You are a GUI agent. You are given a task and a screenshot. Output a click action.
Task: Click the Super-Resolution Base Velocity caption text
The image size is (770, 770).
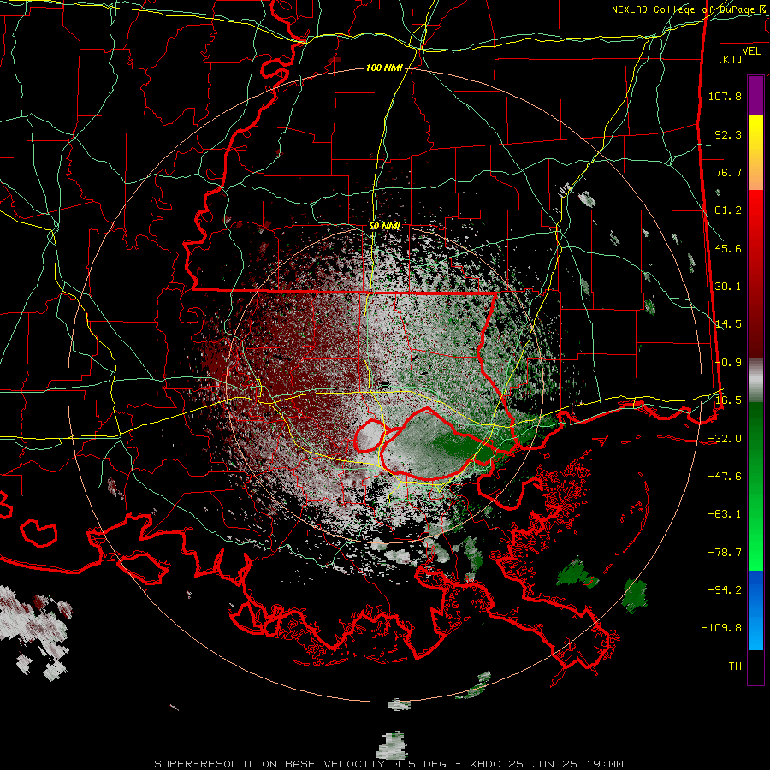click(x=388, y=764)
